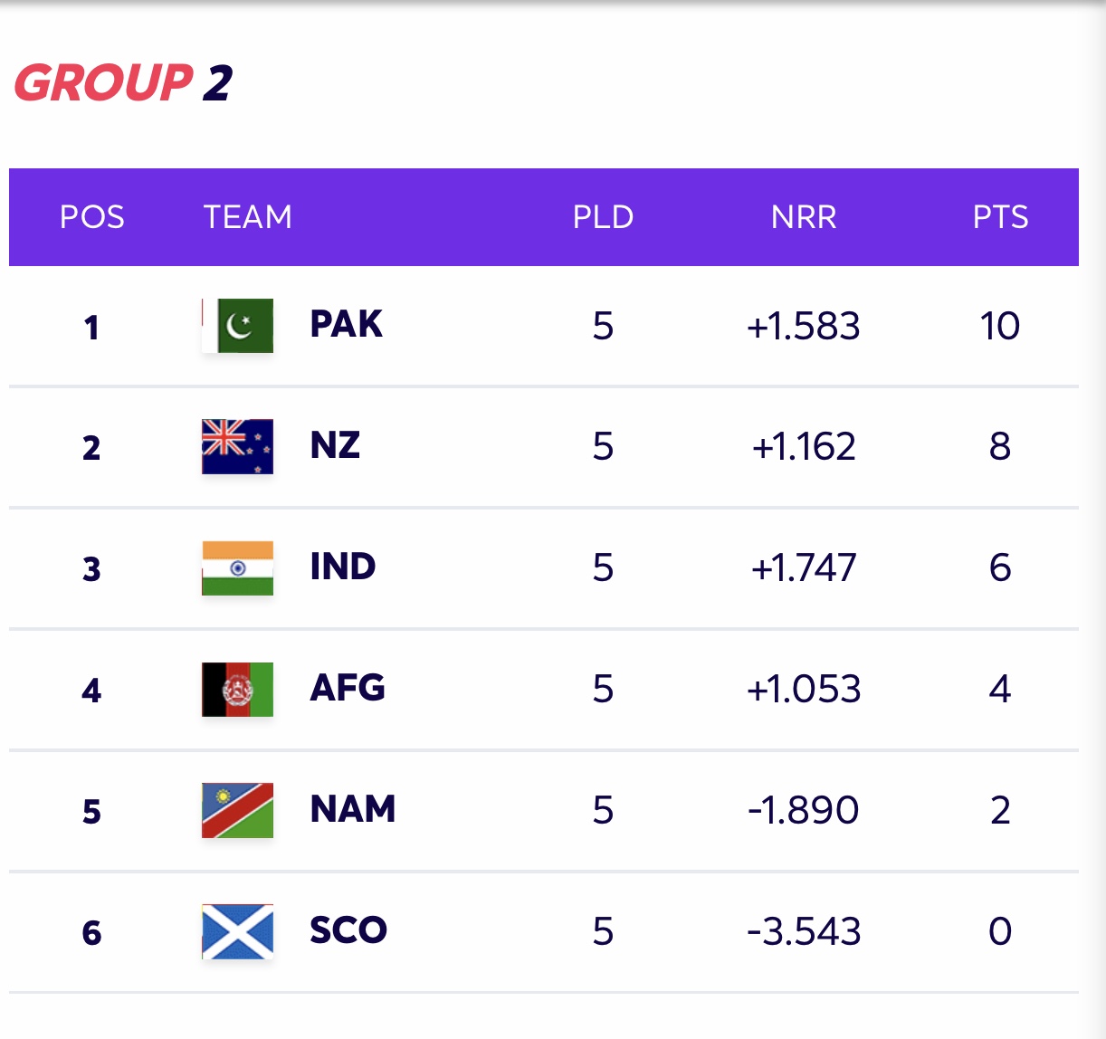Click India's +1.747 net run rate
This screenshot has width=1106, height=1039.
click(x=804, y=568)
